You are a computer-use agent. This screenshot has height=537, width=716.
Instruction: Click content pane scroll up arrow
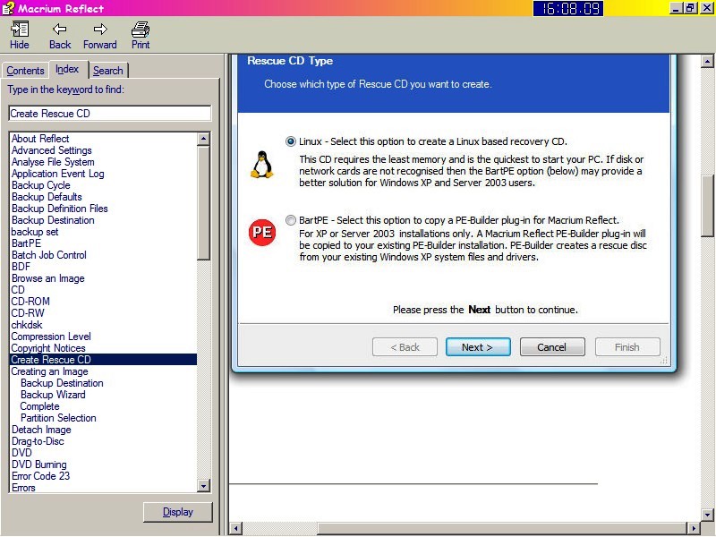pos(707,61)
